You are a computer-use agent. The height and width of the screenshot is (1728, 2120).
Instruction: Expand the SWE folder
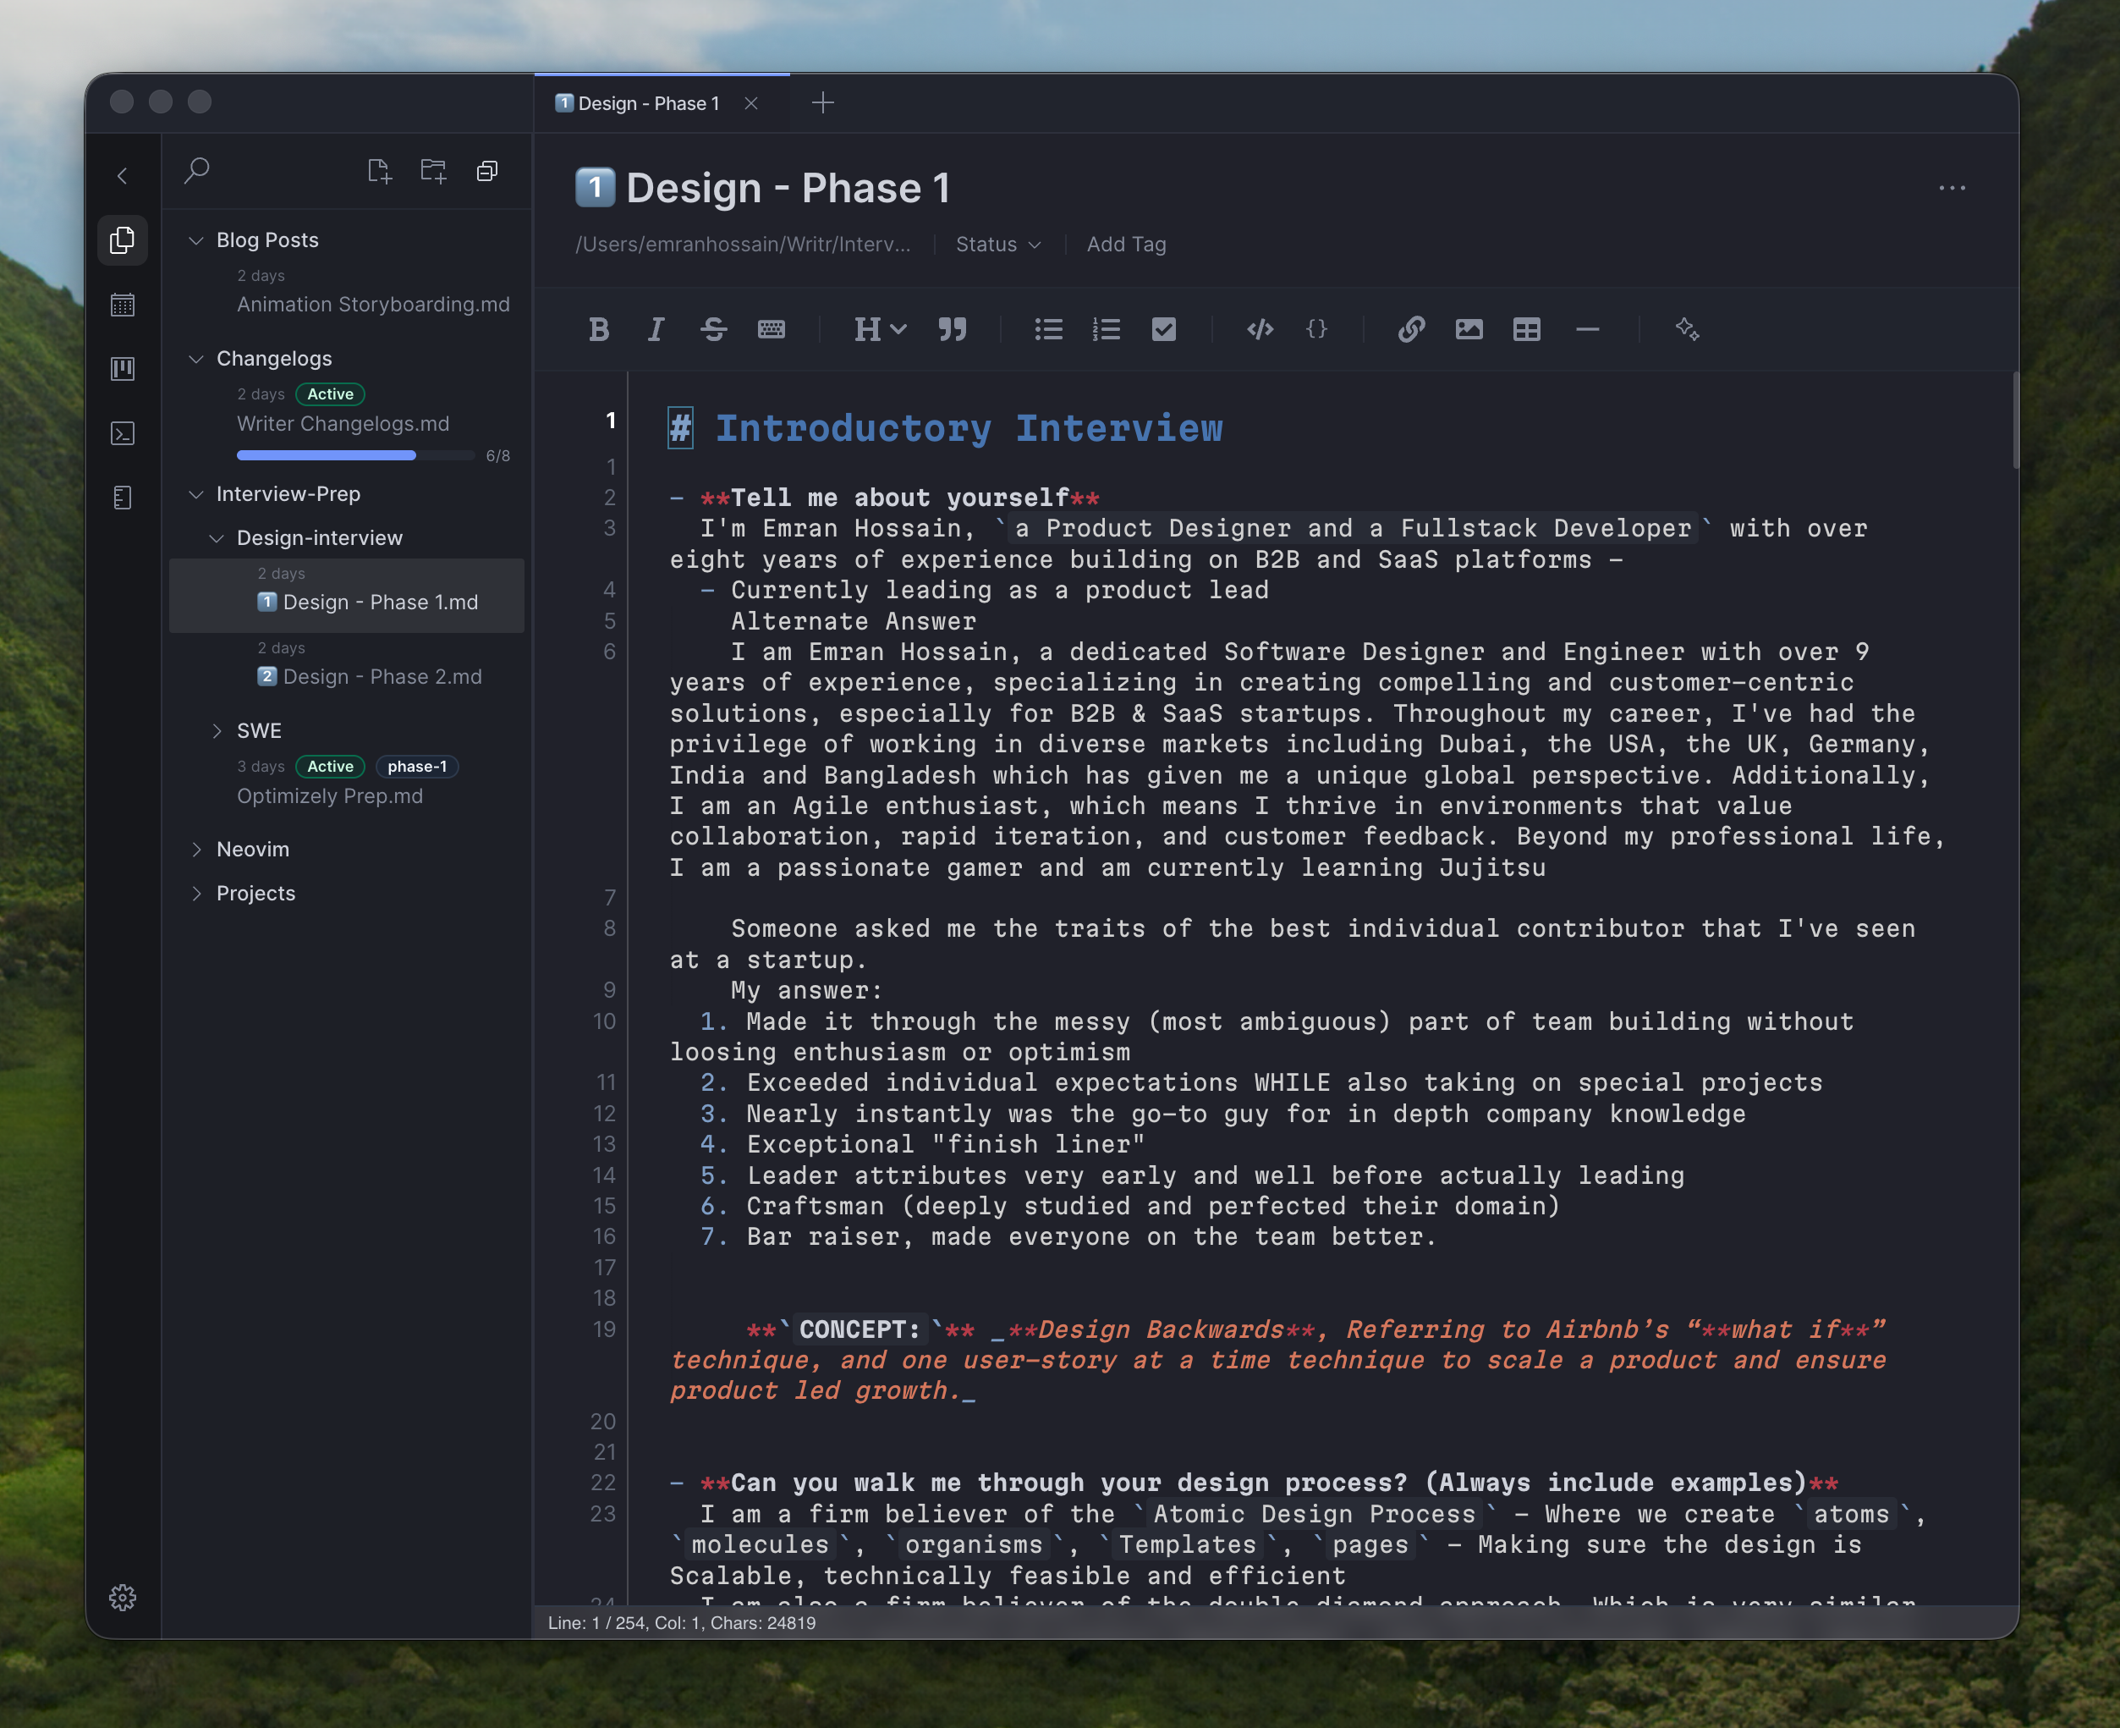216,730
